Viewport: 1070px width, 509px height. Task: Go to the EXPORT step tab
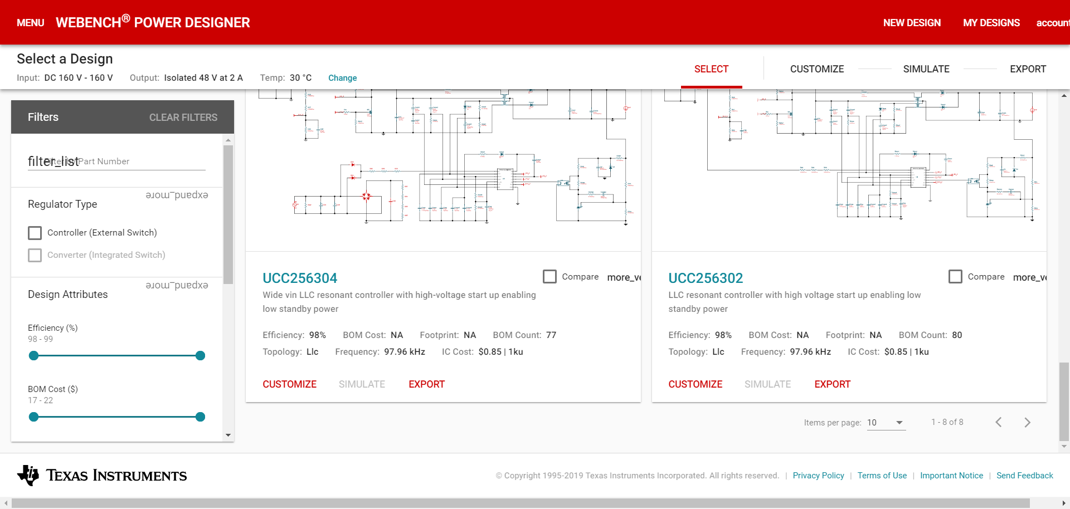1028,69
